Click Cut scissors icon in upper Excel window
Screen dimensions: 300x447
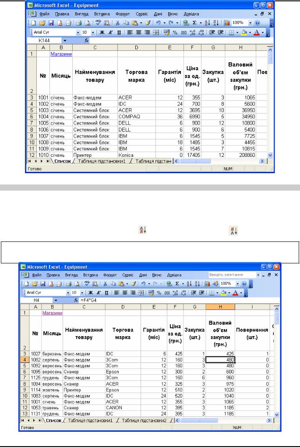(x=117, y=22)
